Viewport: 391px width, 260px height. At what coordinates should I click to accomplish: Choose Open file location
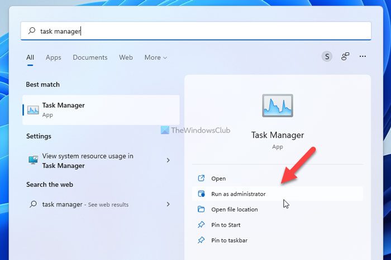point(277,209)
